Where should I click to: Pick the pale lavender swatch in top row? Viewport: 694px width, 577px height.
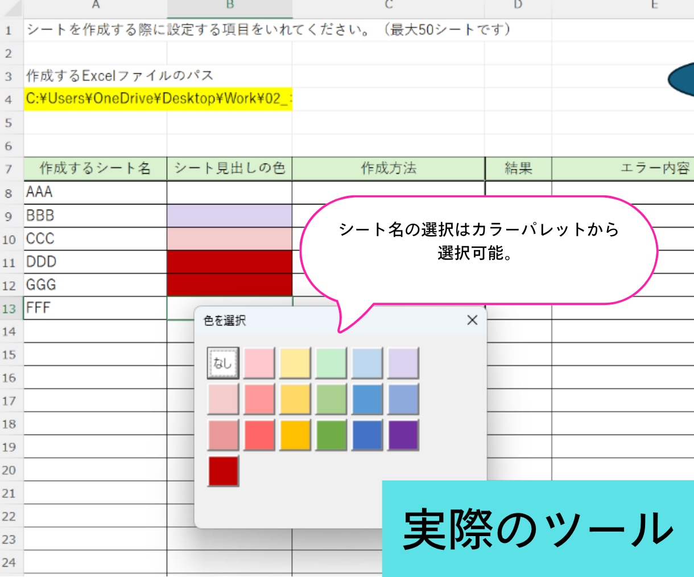[x=403, y=363]
